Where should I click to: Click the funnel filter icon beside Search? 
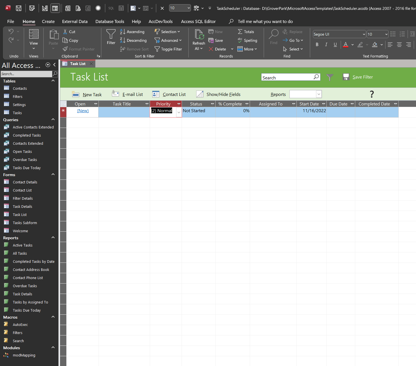330,77
